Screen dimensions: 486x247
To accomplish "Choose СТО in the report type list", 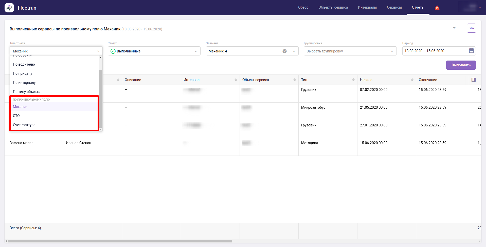I will (16, 116).
